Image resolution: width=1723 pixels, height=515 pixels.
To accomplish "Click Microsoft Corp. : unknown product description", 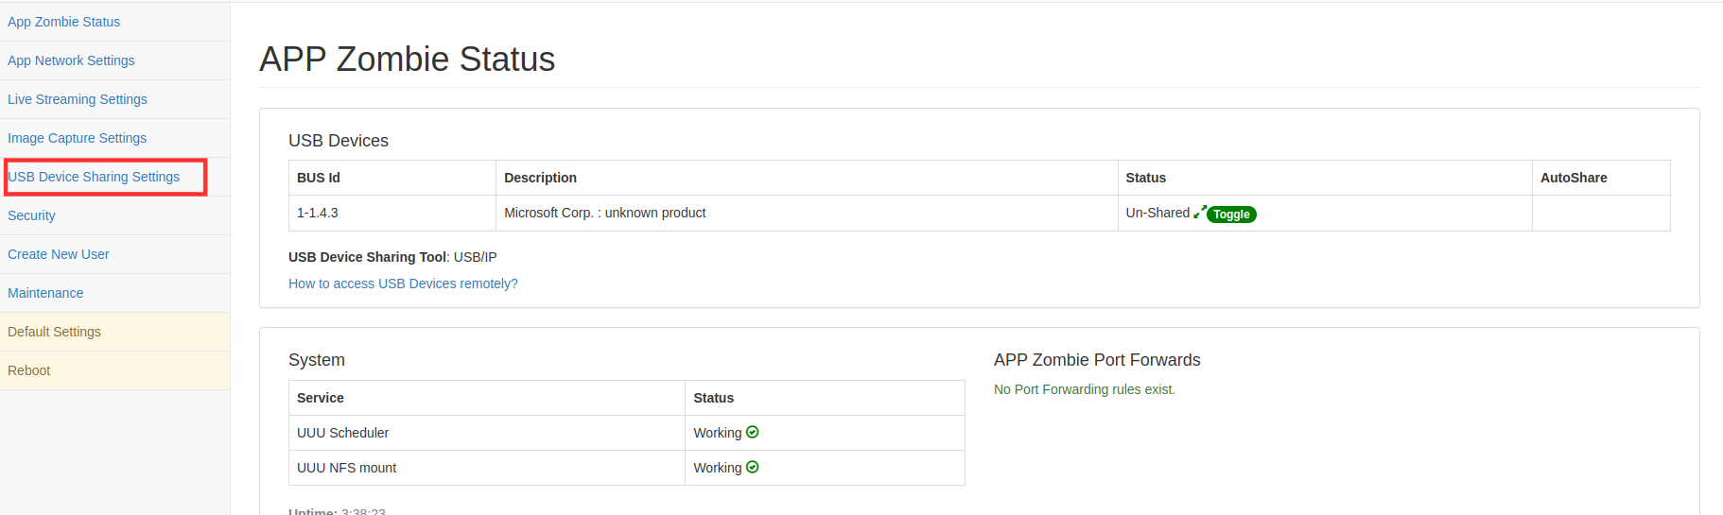I will tap(604, 213).
